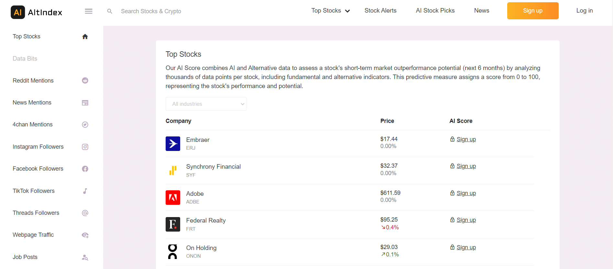The height and width of the screenshot is (269, 613).
Task: Expand the Top Stocks dropdown in header
Action: (x=330, y=11)
